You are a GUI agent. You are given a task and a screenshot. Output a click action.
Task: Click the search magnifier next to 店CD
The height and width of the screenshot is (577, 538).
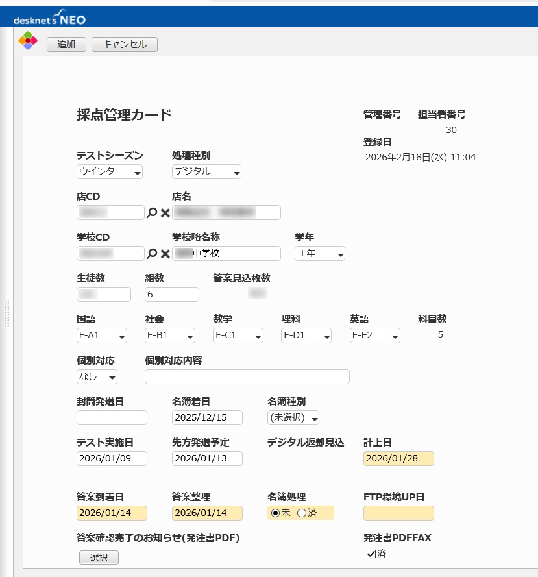point(152,213)
